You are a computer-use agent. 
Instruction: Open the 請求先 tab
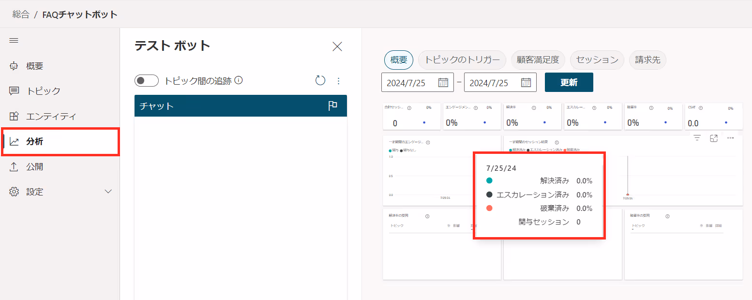(647, 60)
